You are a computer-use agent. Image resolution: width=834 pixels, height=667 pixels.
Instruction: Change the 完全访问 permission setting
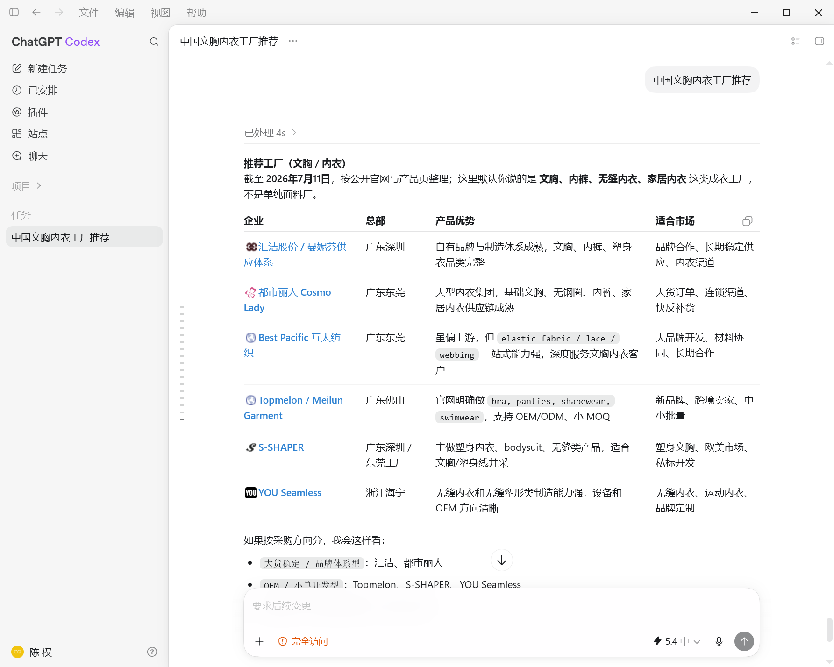[303, 641]
